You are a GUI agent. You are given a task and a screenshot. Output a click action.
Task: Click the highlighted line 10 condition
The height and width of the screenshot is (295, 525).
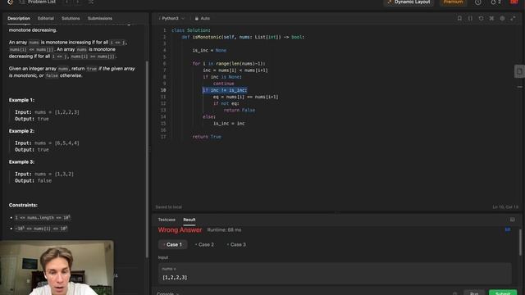click(225, 90)
